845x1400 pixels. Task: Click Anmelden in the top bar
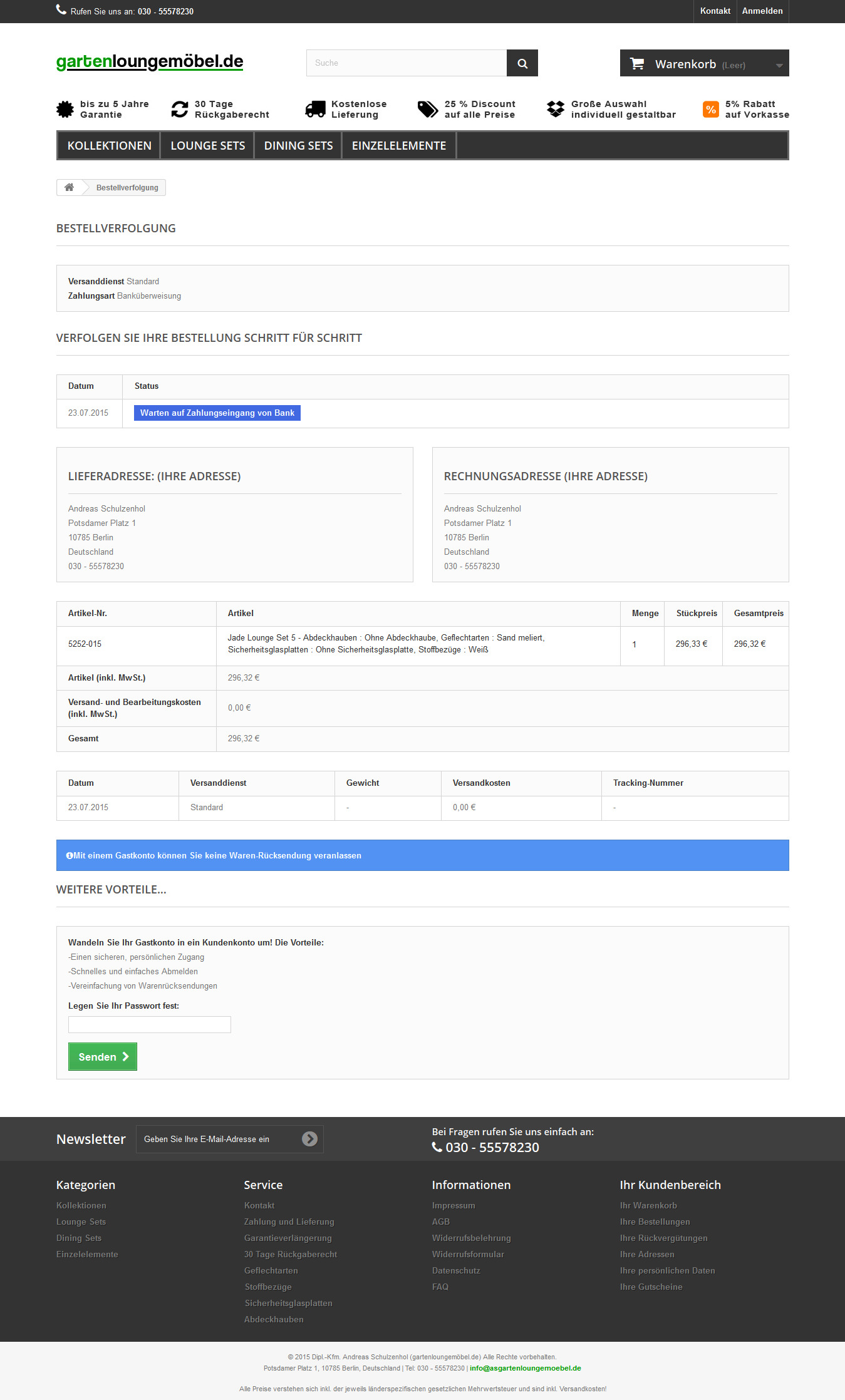click(762, 11)
